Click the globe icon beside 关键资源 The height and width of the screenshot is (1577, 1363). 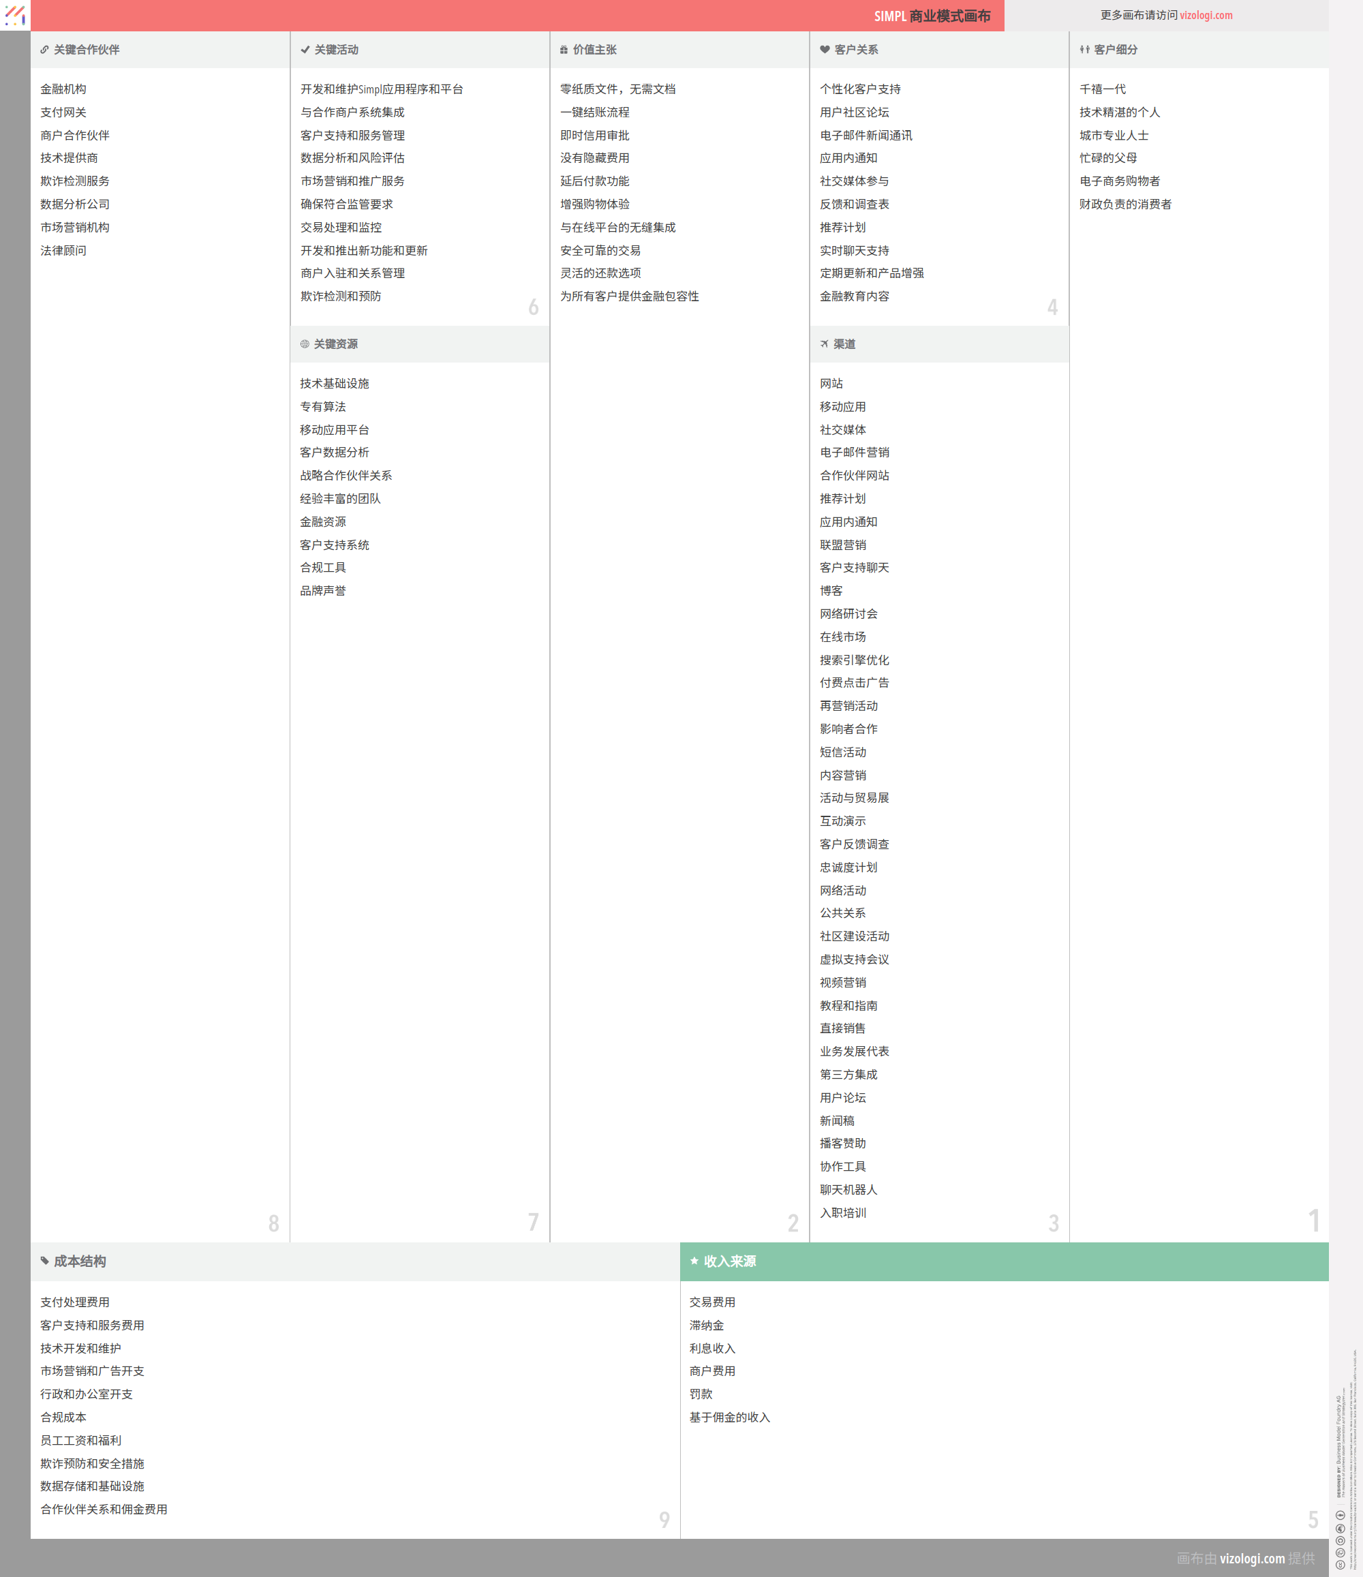[305, 344]
